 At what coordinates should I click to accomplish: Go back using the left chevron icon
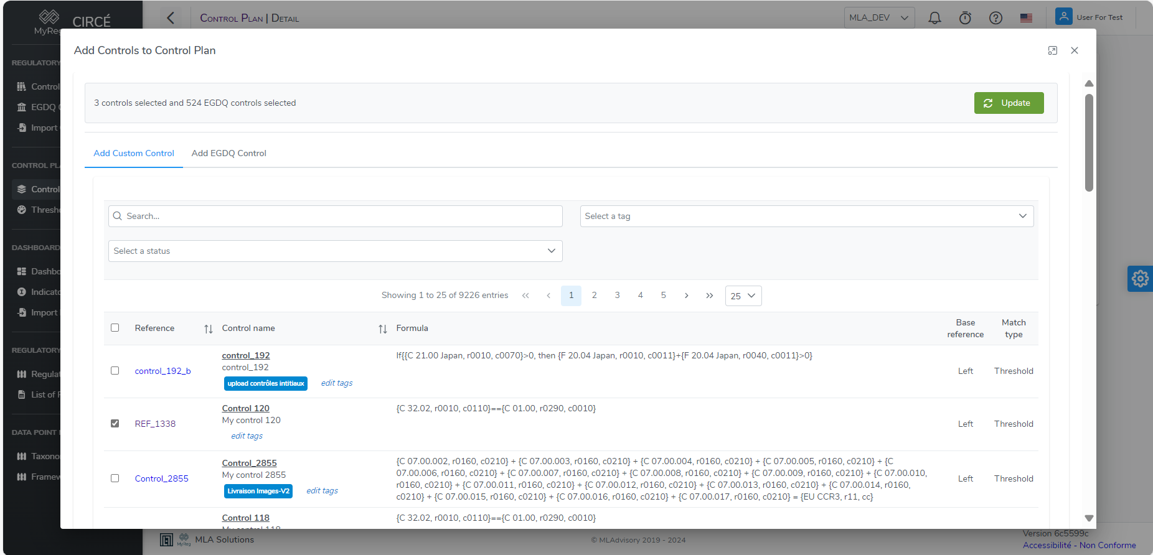tap(171, 18)
